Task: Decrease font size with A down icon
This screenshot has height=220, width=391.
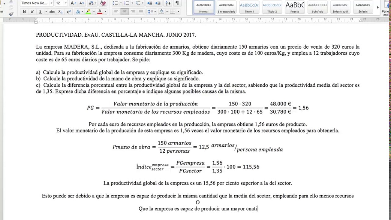Action: (x=82, y=3)
